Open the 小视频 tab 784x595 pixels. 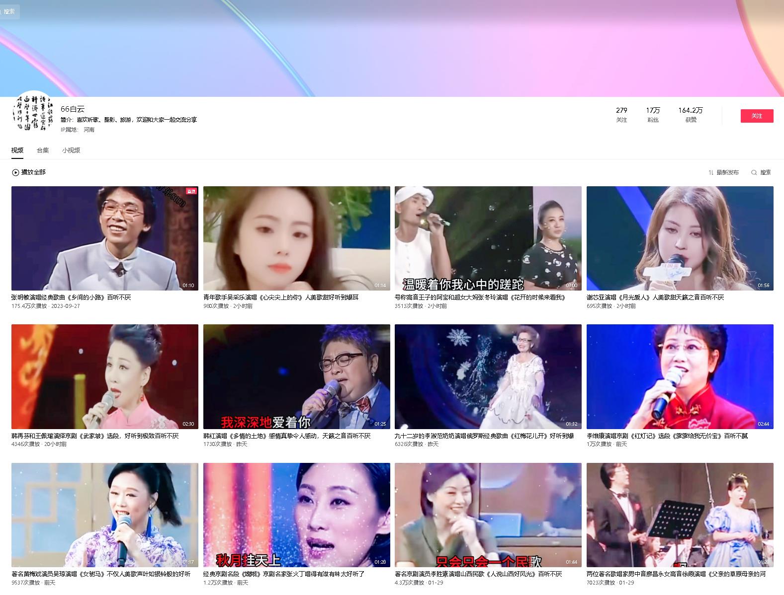point(71,150)
